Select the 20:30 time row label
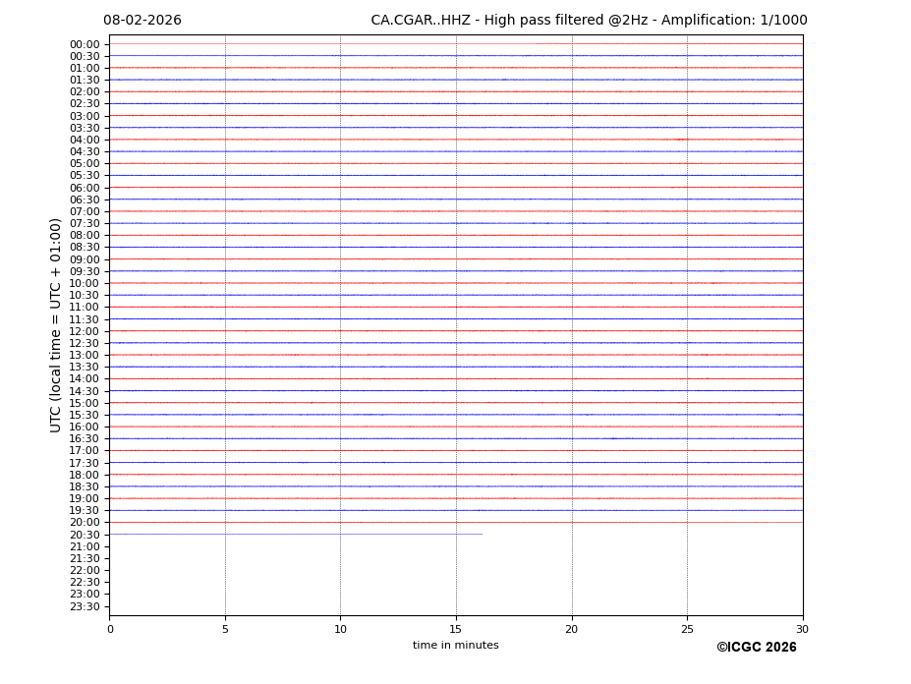 pyautogui.click(x=85, y=535)
